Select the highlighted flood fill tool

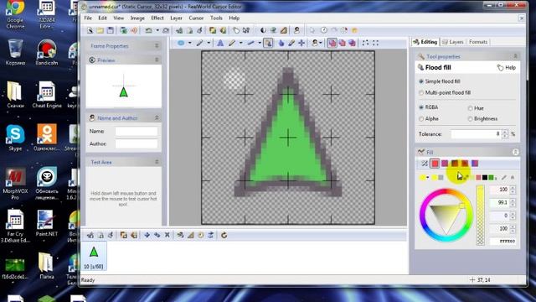(268, 43)
